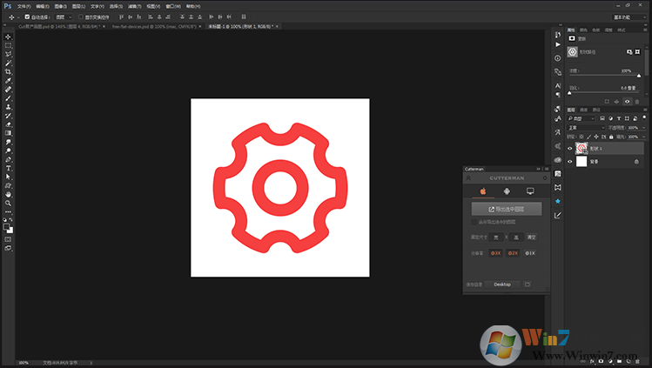Click the 清空 button in Cutterman
This screenshot has height=368, width=652.
(531, 237)
